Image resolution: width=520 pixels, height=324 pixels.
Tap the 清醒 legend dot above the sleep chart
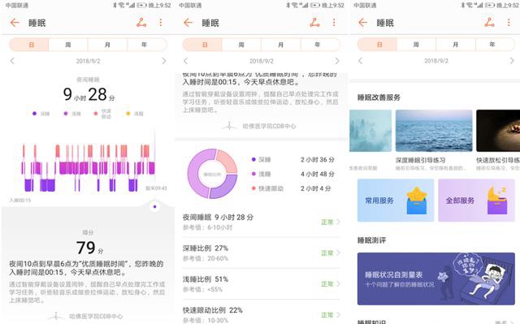(x=128, y=114)
